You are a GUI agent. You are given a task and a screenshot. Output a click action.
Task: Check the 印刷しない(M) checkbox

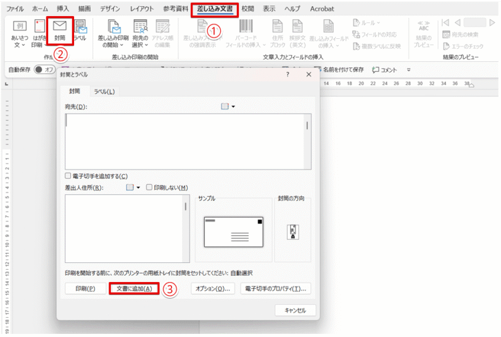149,188
